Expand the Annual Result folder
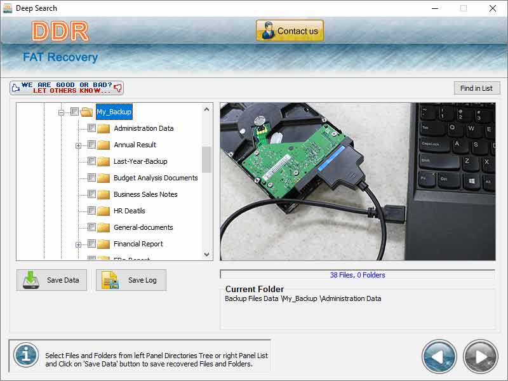The width and height of the screenshot is (508, 381). (79, 145)
